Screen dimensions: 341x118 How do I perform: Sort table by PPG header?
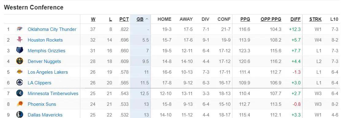[x=245, y=19]
